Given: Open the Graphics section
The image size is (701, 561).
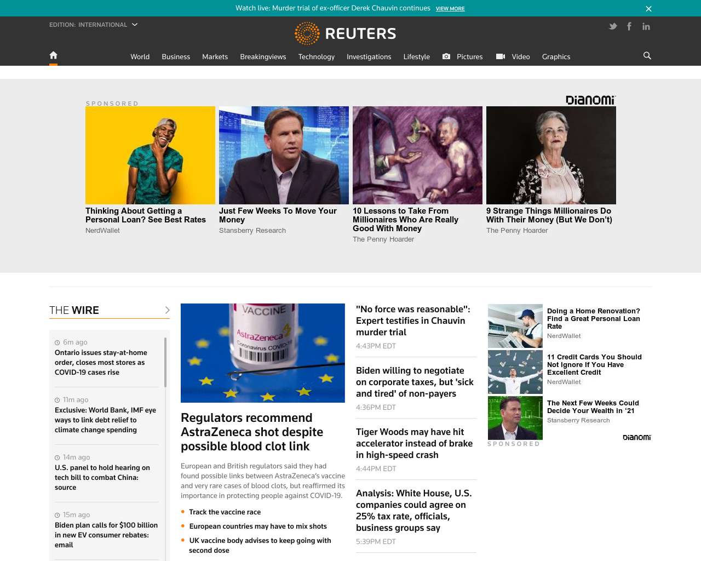Looking at the screenshot, I should [556, 56].
